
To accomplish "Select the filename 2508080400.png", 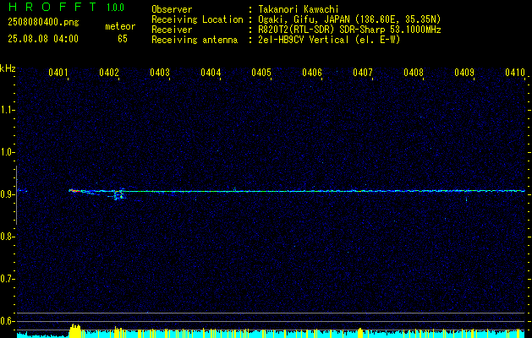I will coord(43,23).
